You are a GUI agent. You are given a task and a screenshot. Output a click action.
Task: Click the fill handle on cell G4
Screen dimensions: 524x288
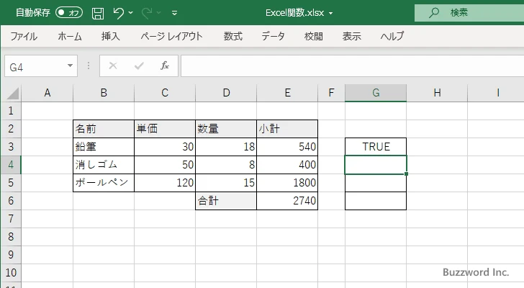(407, 174)
